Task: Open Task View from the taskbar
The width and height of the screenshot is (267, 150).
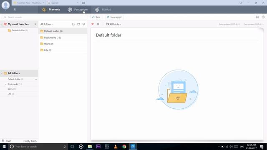Action: point(72,146)
